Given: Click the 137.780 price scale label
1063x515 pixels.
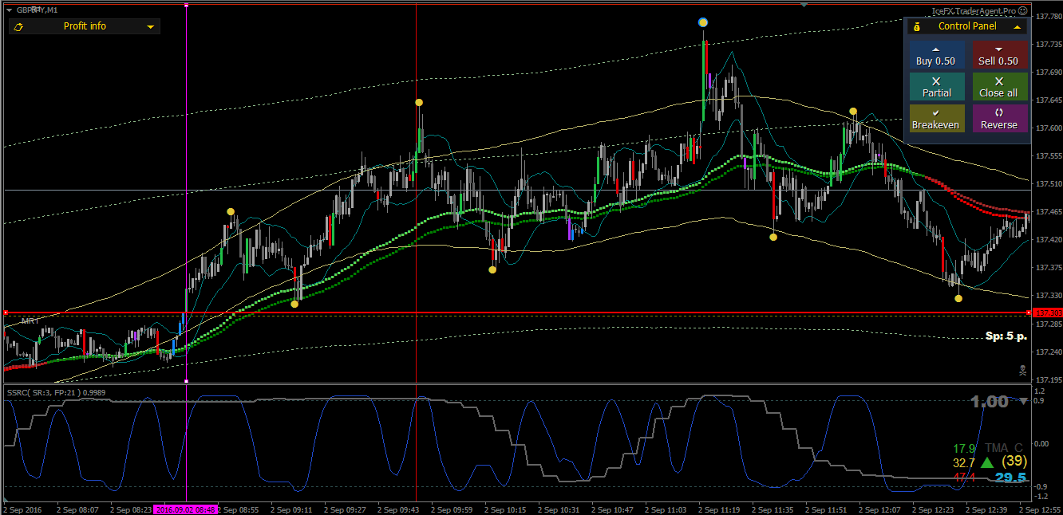Looking at the screenshot, I should click(x=1047, y=17).
